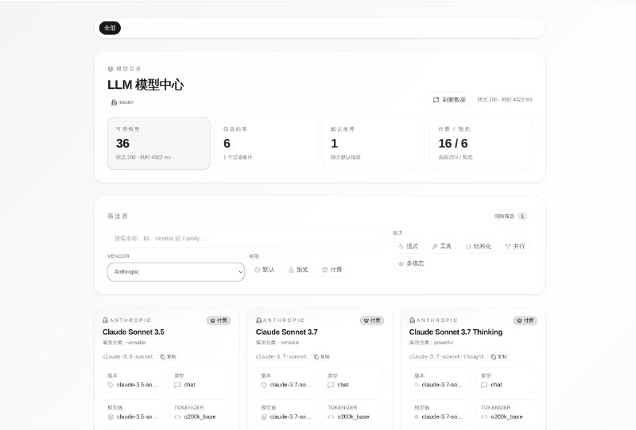Open the VENDOR dropdown showing Anthropic
Screen dimensions: 636x430
click(176, 271)
